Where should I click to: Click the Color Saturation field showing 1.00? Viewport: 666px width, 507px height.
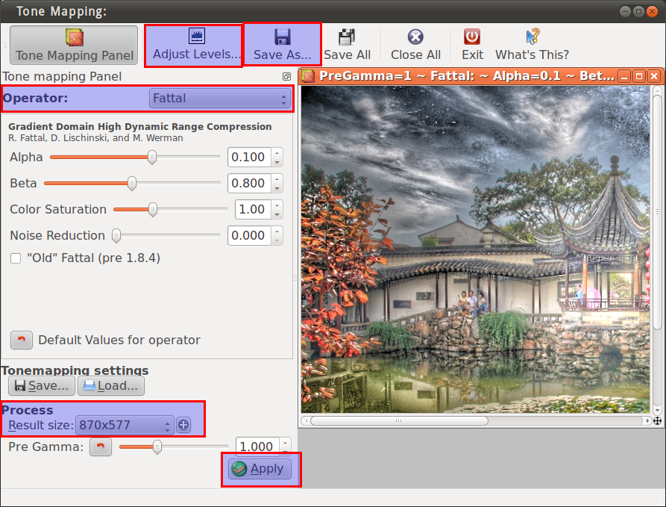point(253,209)
